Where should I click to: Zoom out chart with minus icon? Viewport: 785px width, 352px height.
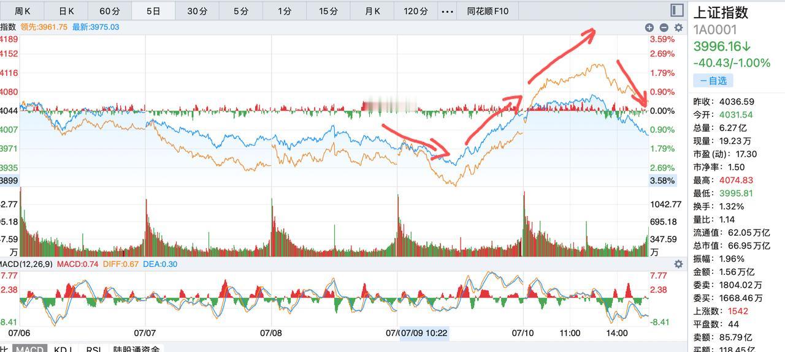664,28
